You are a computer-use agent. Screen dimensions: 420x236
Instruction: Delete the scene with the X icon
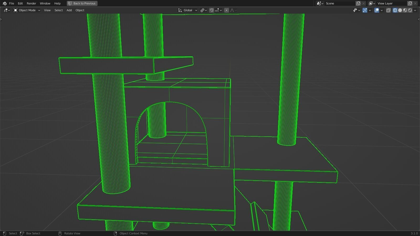click(x=364, y=3)
